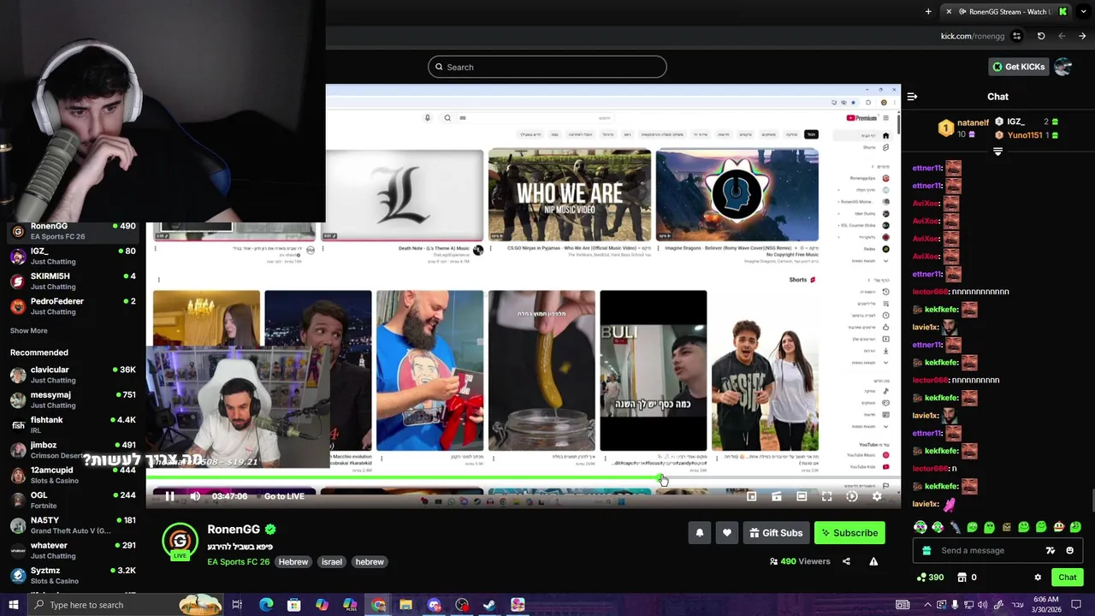Open the 7TV emote menu in chat
The height and width of the screenshot is (616, 1095).
pos(1051,550)
